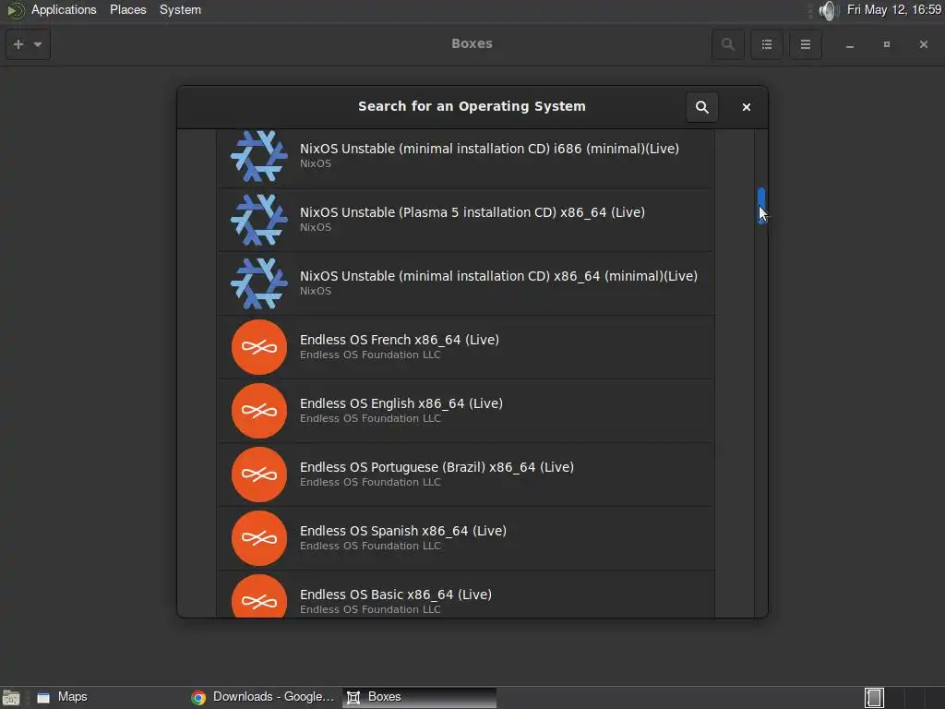Click the plus icon to add a new box
Screen dimensions: 945x709
[x=18, y=44]
